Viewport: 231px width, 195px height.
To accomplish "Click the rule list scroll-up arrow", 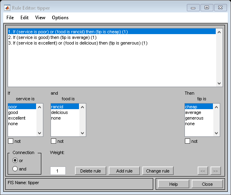I will (219, 32).
